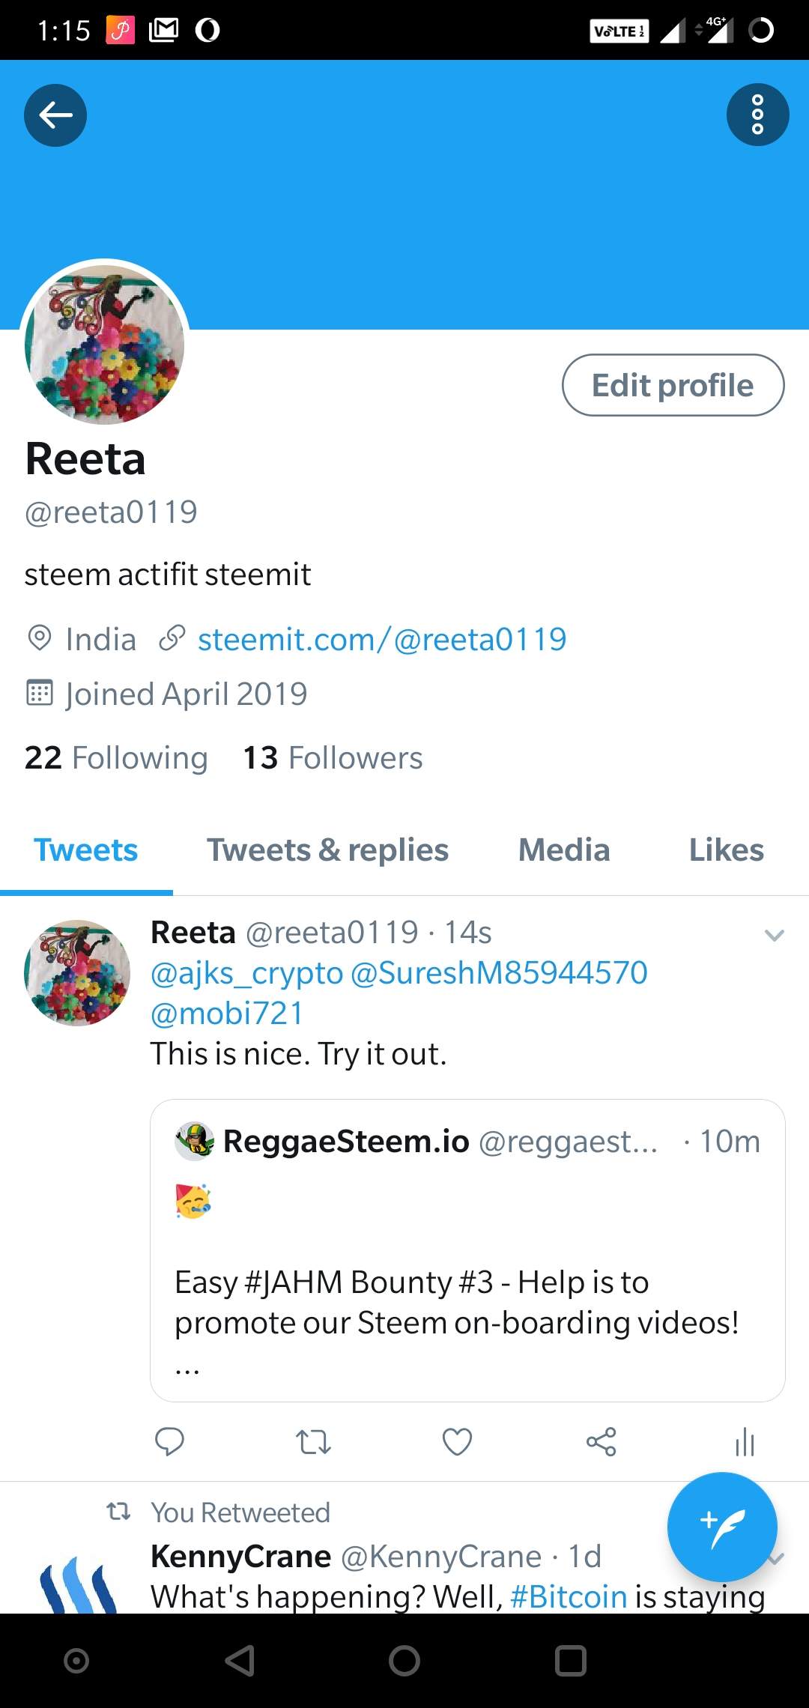Tap the back arrow icon
Viewport: 809px width, 1708px height.
pyautogui.click(x=55, y=115)
